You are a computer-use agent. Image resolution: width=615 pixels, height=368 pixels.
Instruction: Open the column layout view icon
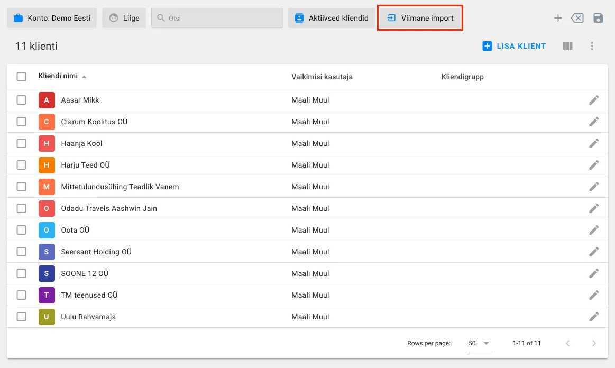pos(567,46)
